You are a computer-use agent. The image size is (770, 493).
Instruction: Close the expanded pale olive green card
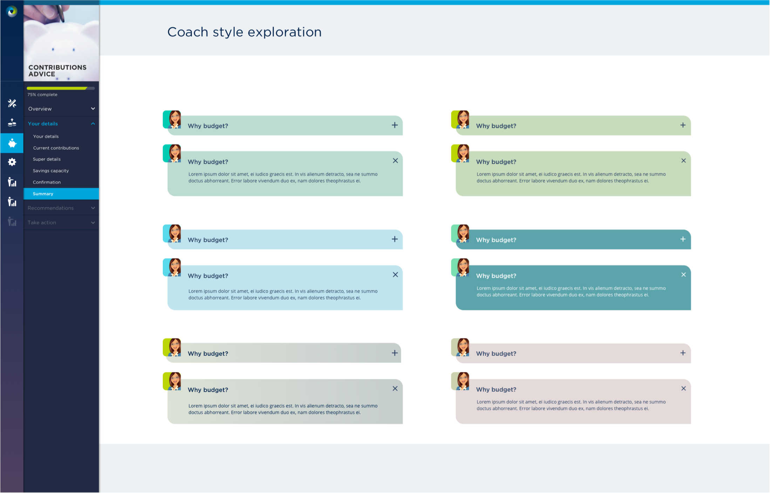[684, 161]
